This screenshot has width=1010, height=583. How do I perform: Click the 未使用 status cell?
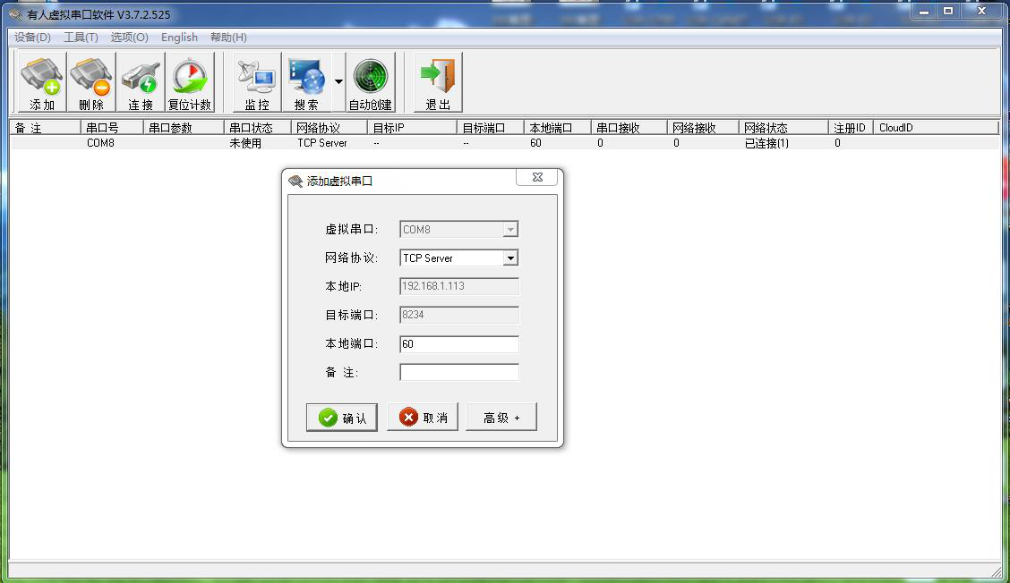coord(245,143)
